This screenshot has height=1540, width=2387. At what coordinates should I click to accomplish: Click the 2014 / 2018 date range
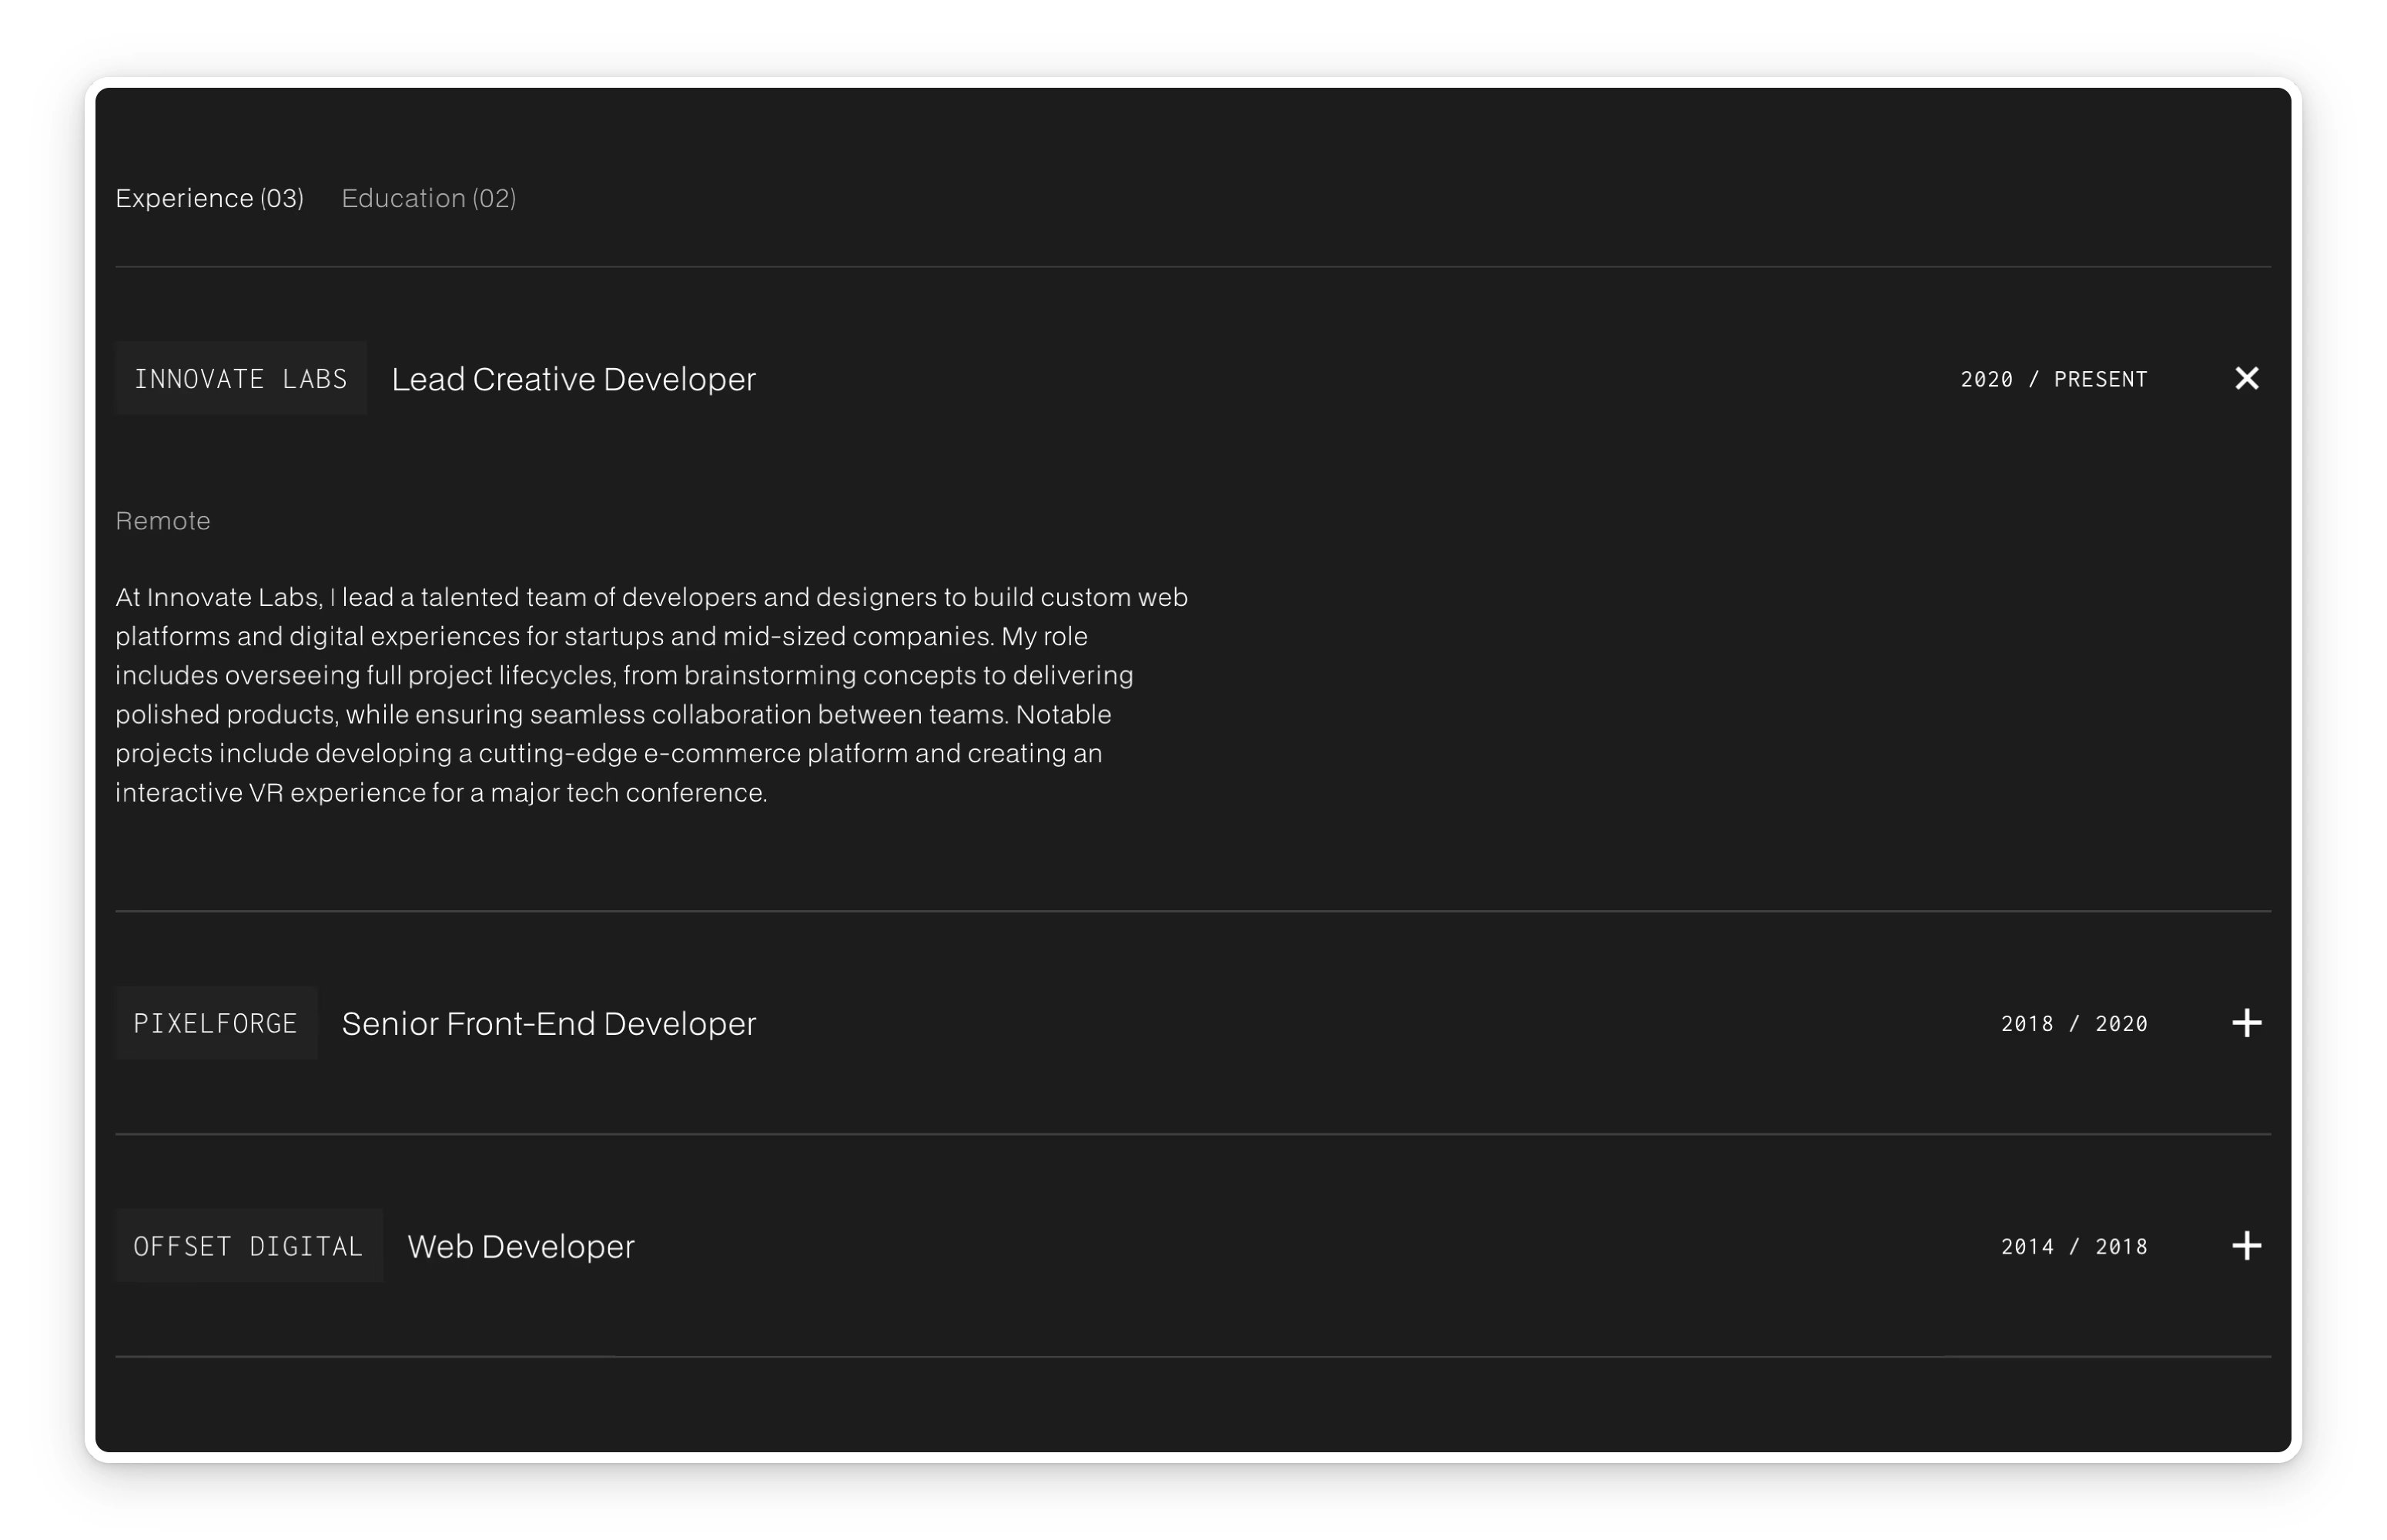tap(2073, 1246)
